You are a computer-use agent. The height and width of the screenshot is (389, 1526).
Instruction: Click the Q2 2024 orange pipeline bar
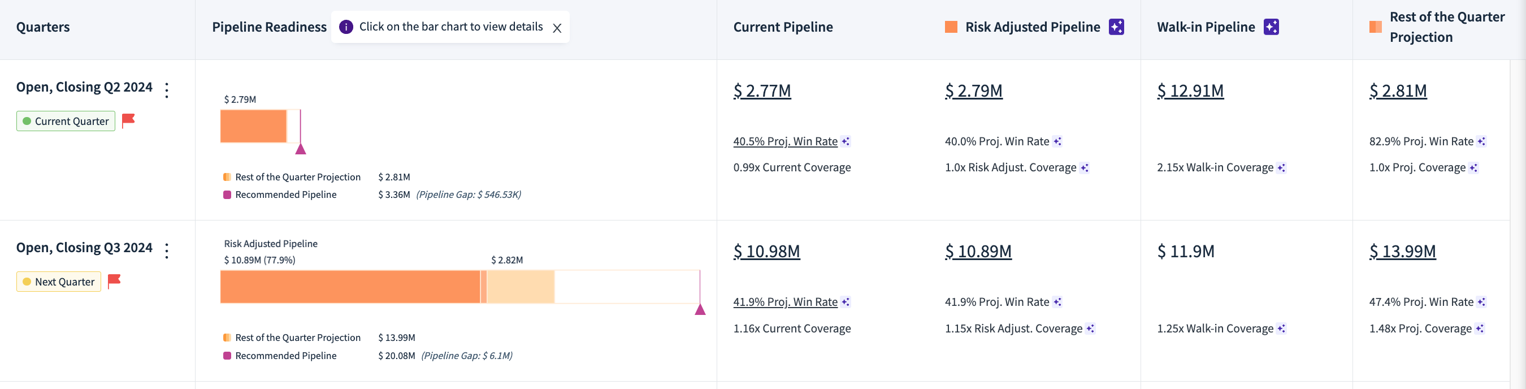(x=254, y=126)
